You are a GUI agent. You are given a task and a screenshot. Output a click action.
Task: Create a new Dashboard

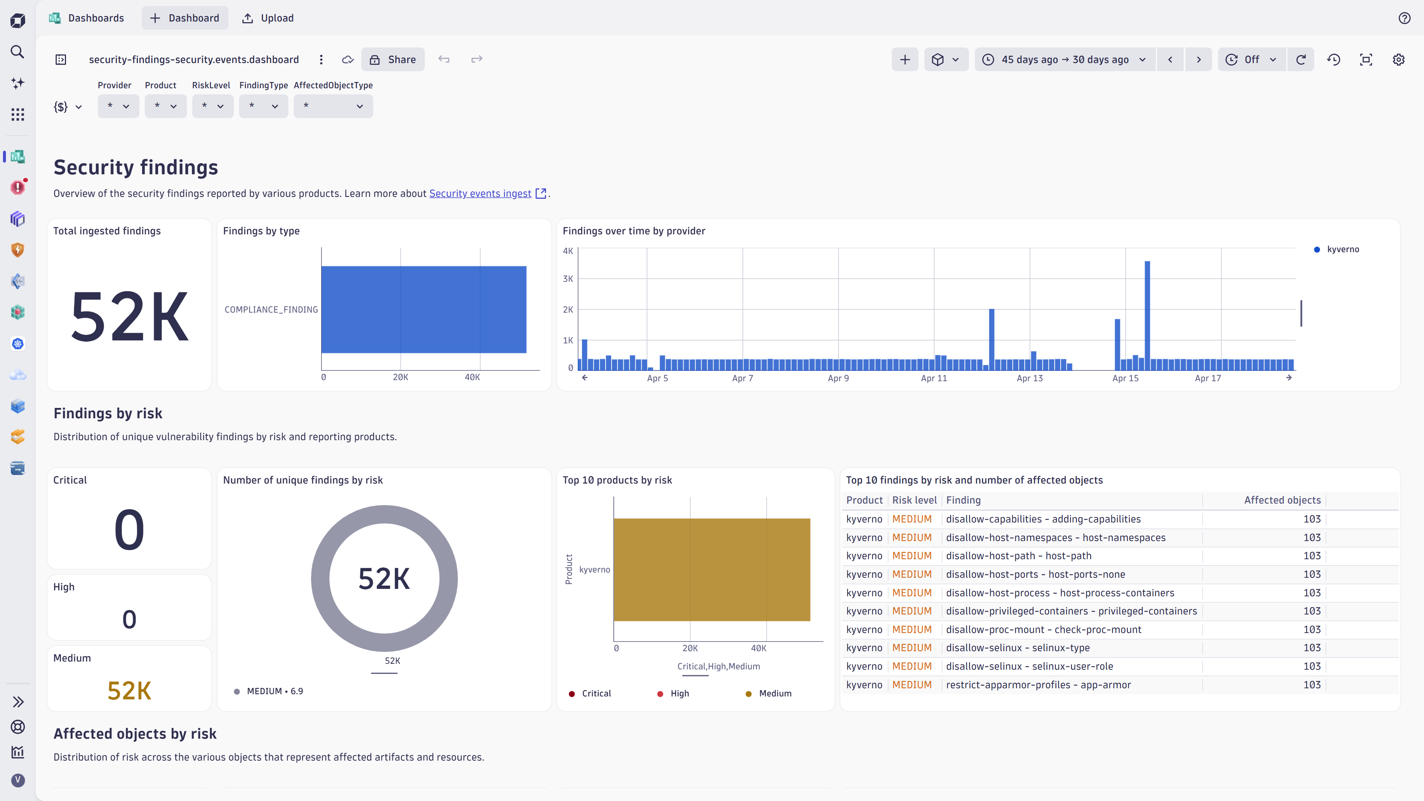click(x=185, y=18)
